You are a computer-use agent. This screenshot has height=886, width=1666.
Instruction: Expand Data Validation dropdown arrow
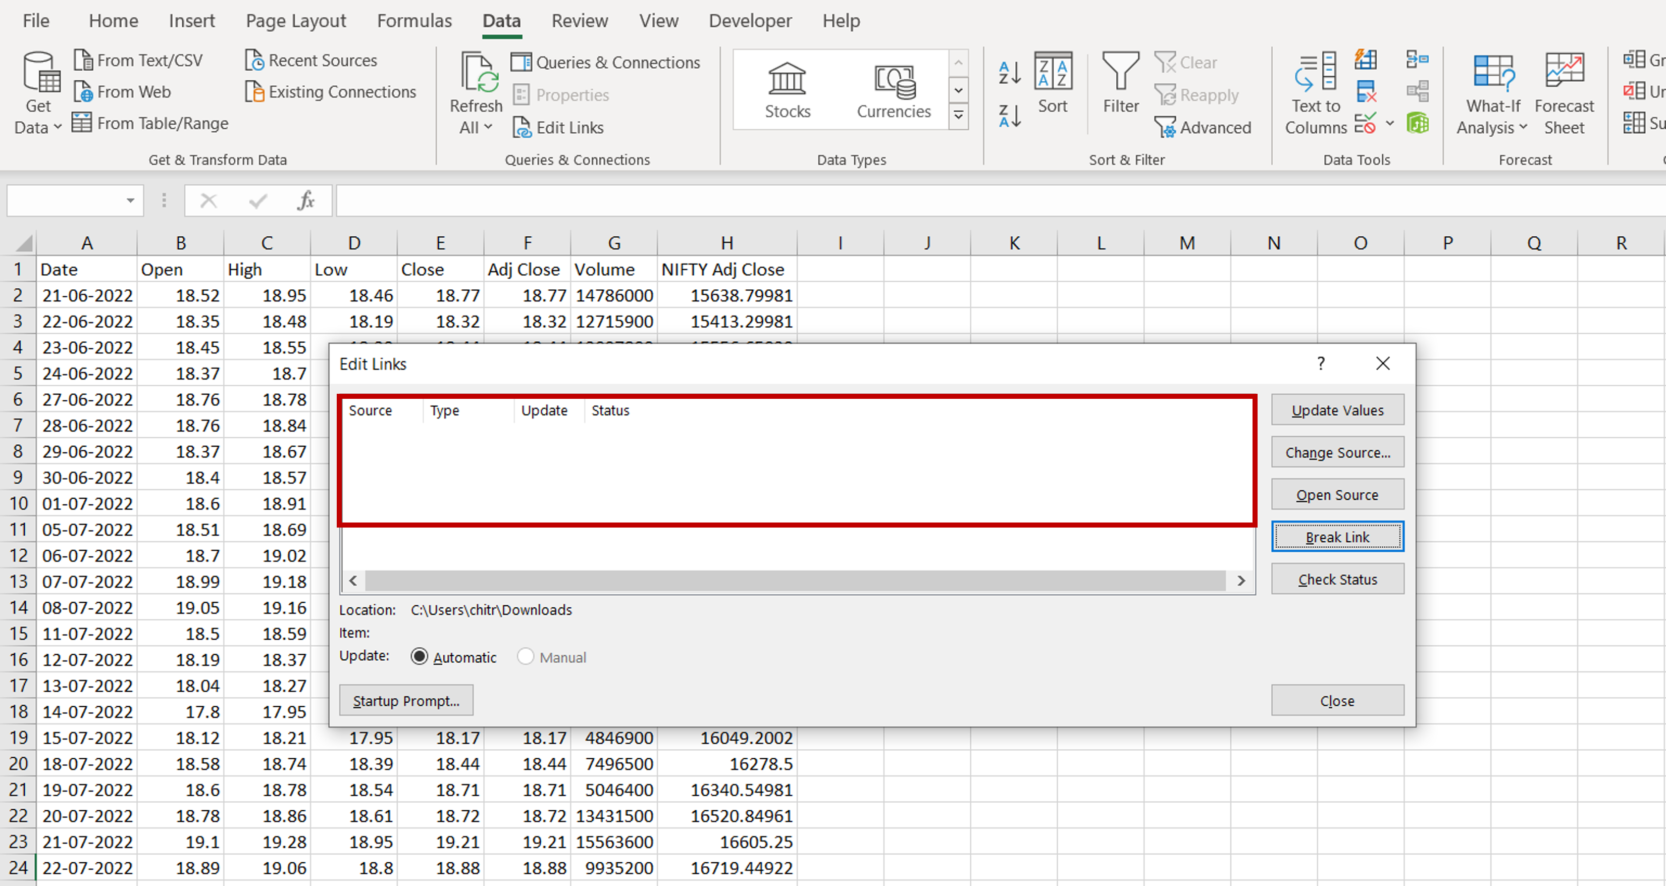(x=1390, y=123)
